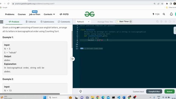The height and width of the screenshot is (99, 176).
Task: Click the browser zoom magnifier icon
Action: [x=155, y=4]
